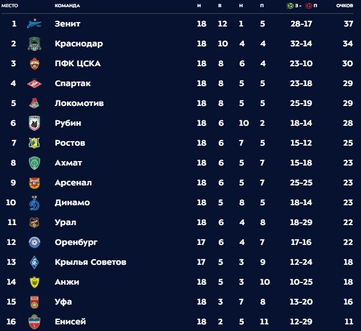361x331 pixels.
Task: Click the Ростов club badge
Action: coord(34,143)
